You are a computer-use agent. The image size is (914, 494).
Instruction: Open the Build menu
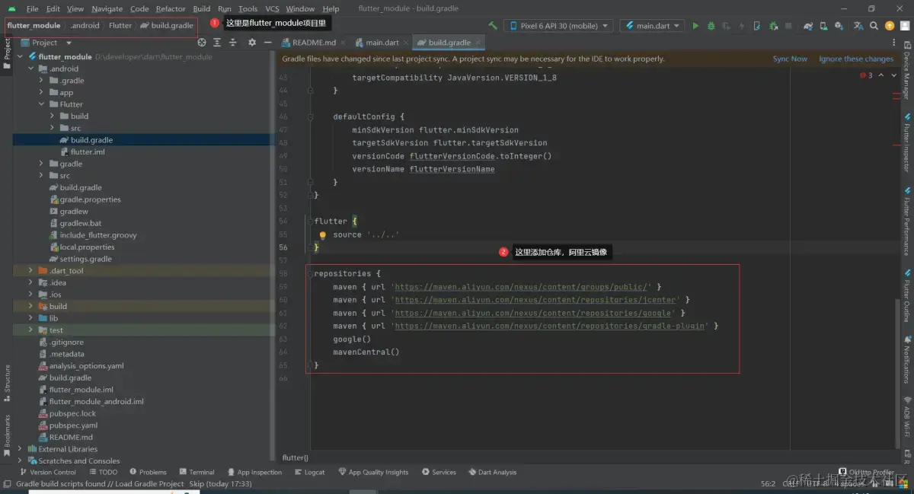coord(202,8)
